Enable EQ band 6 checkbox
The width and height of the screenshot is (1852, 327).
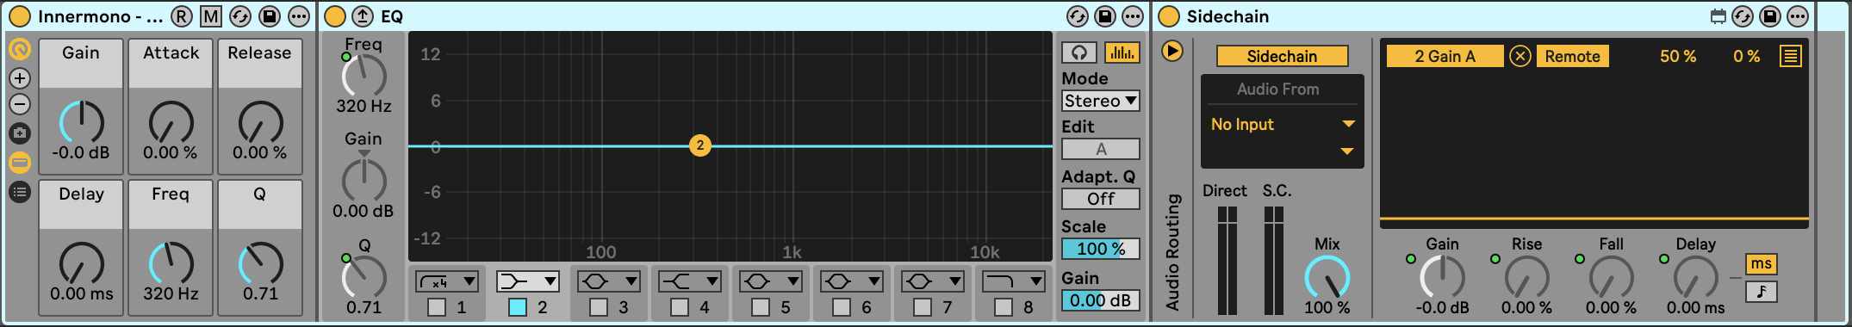842,307
